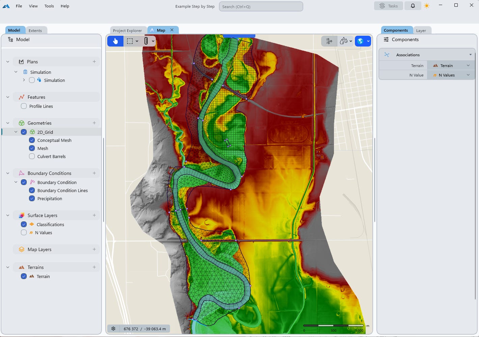Uncheck the Precipitation checkbox

point(32,198)
